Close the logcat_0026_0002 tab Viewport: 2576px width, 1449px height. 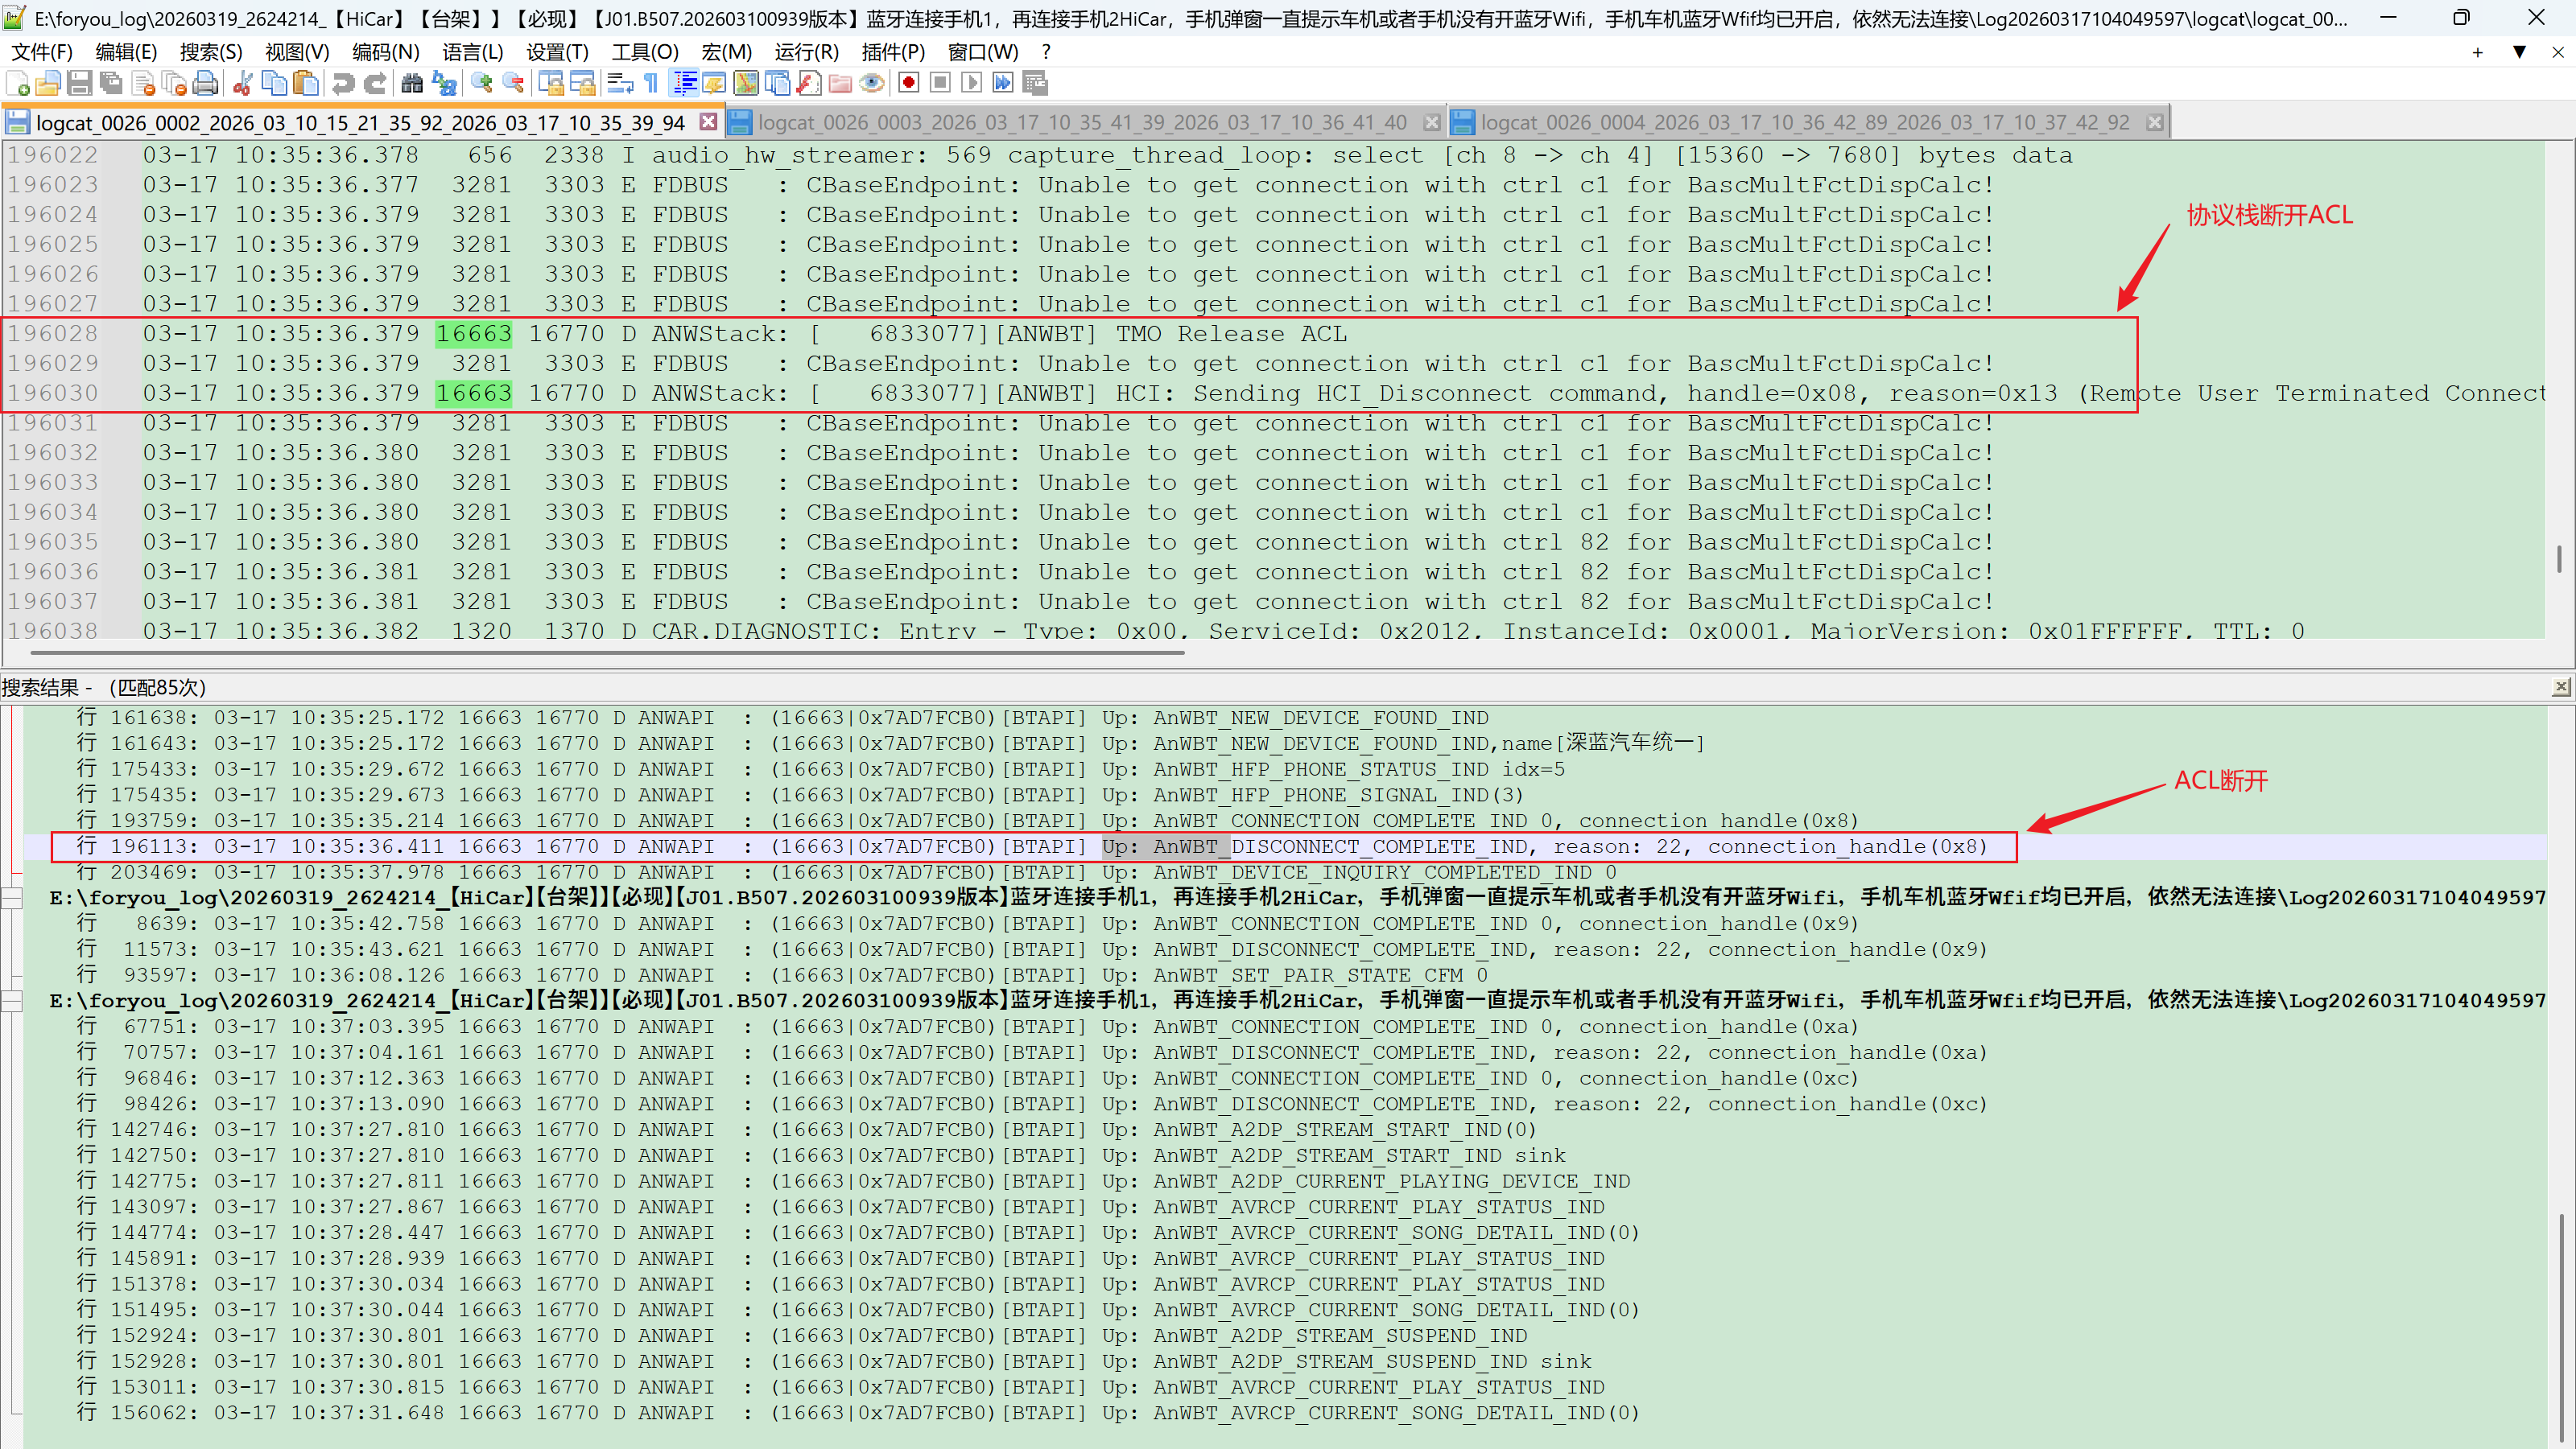point(708,122)
